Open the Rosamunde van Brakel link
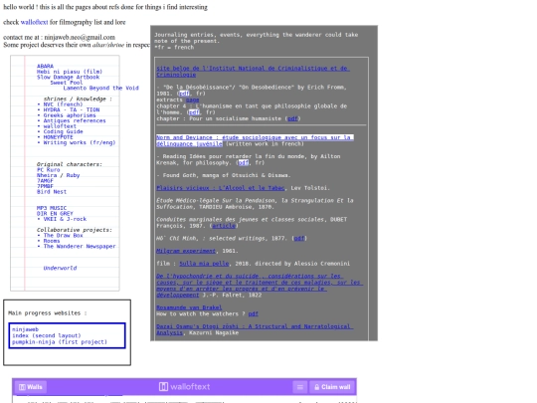 click(x=189, y=307)
